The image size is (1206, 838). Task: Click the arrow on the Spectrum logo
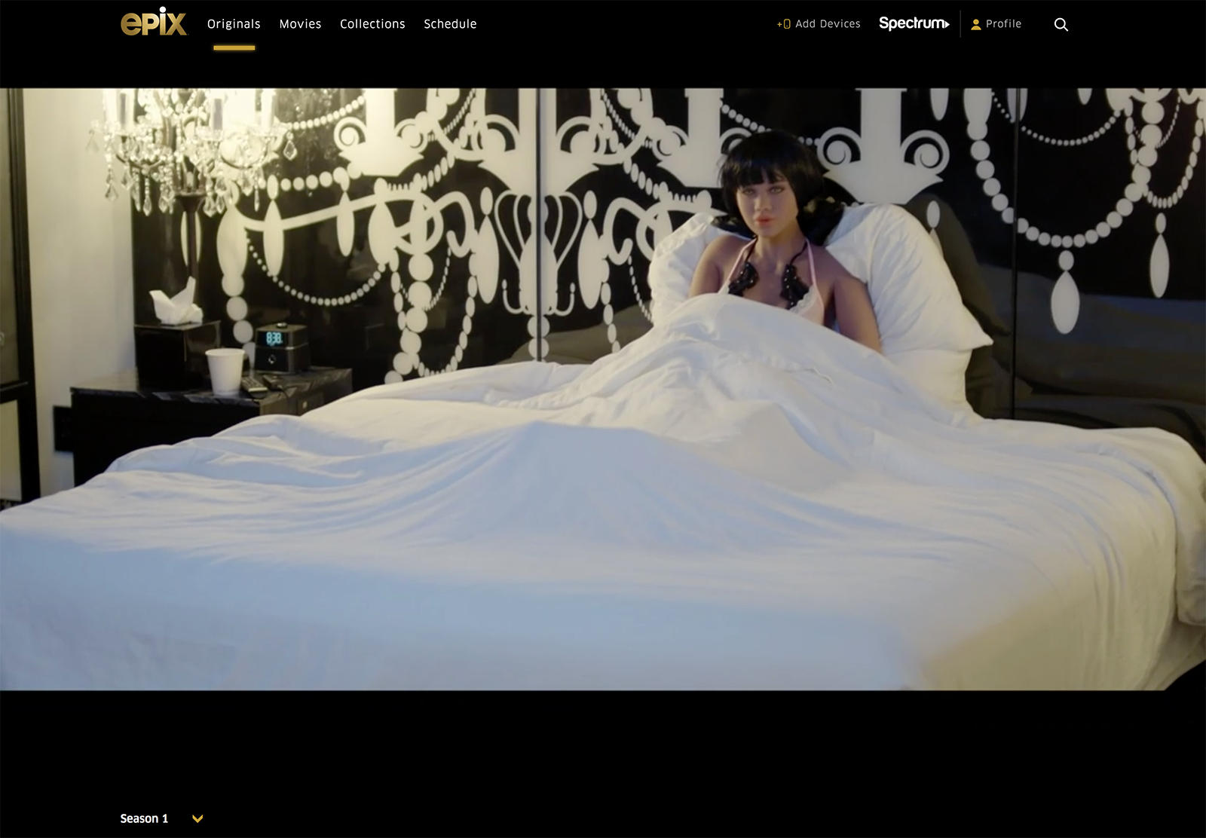[946, 25]
